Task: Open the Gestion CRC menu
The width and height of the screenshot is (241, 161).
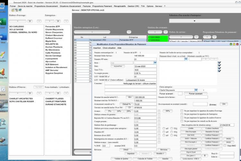Action: pos(133,6)
